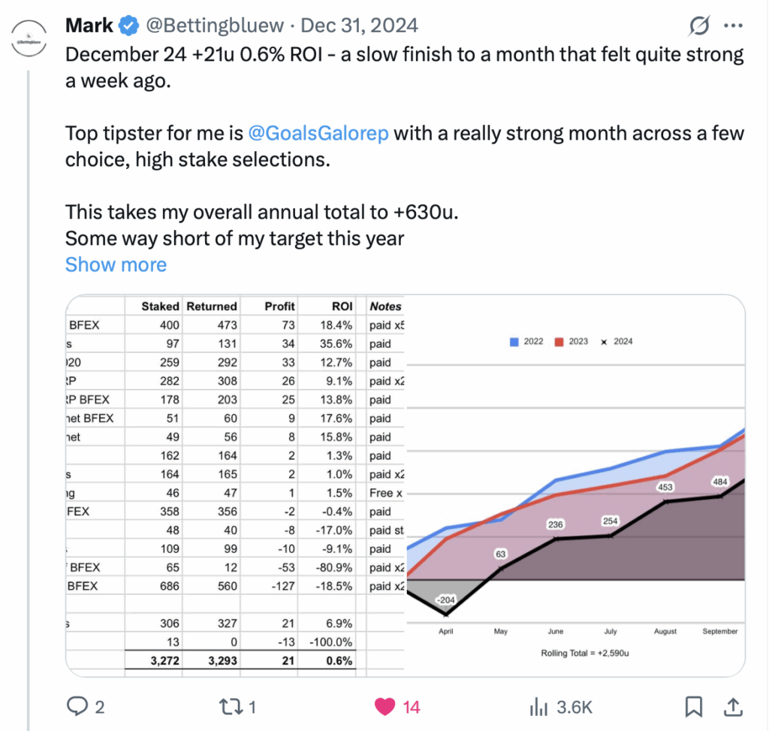Click the red 2023 legend swatch

click(559, 342)
